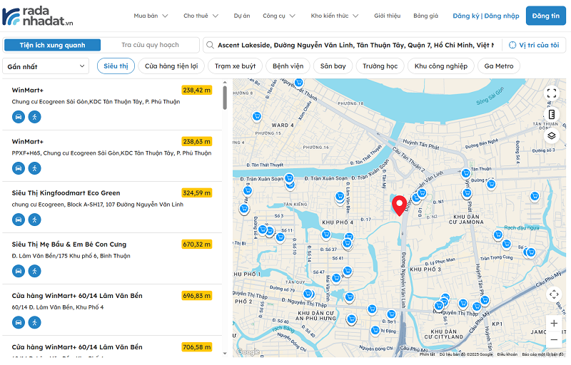Click the Đăng tin button
This screenshot has height=365, width=571.
click(x=545, y=16)
